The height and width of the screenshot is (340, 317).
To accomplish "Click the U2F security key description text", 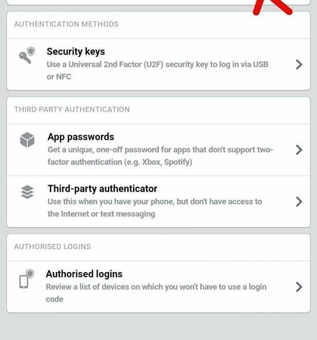I will pos(157,70).
